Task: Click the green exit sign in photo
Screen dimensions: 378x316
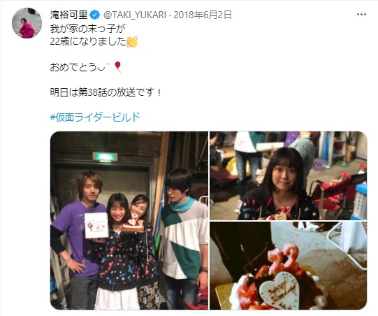Action: [x=105, y=157]
